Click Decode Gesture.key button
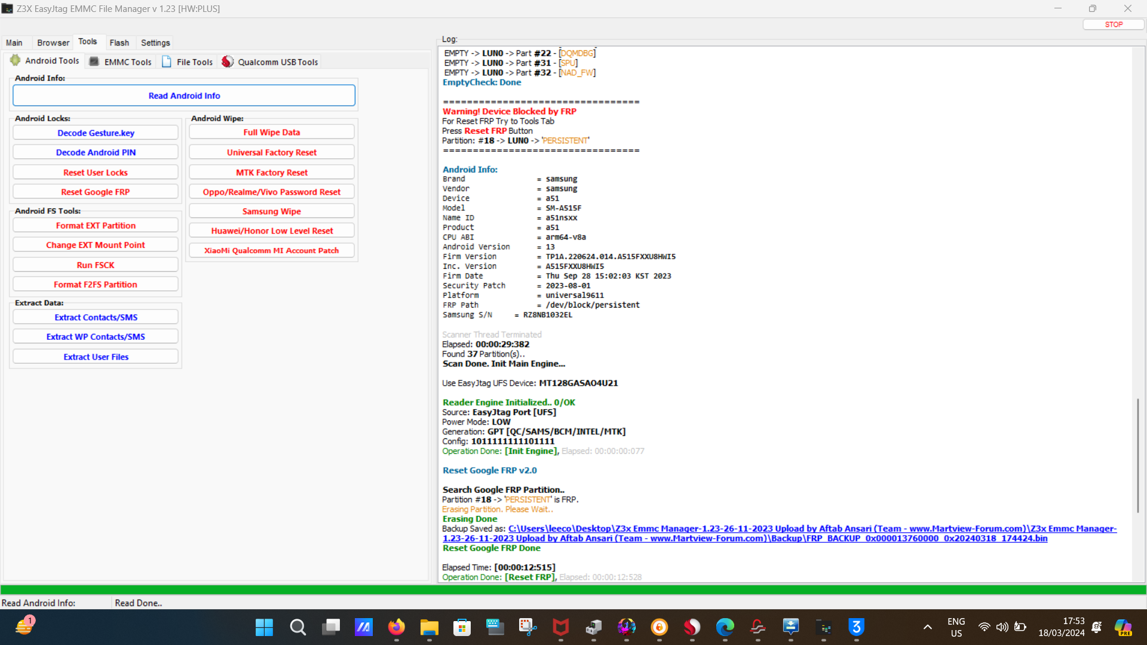The height and width of the screenshot is (645, 1147). pos(96,133)
